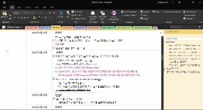Viewport: 203px width, 110px height.
Task: Apply bold text formatting
Action: 15,17
